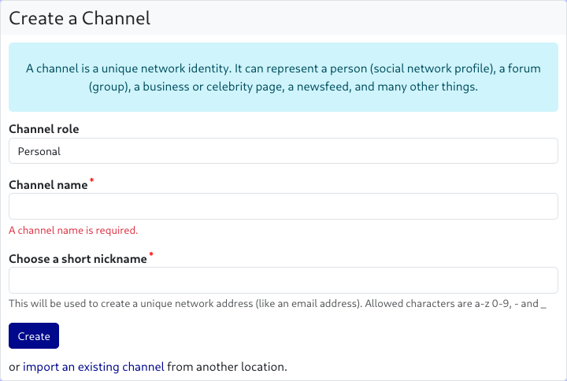This screenshot has width=567, height=381.
Task: Open the Channel role dropdown
Action: 283,151
